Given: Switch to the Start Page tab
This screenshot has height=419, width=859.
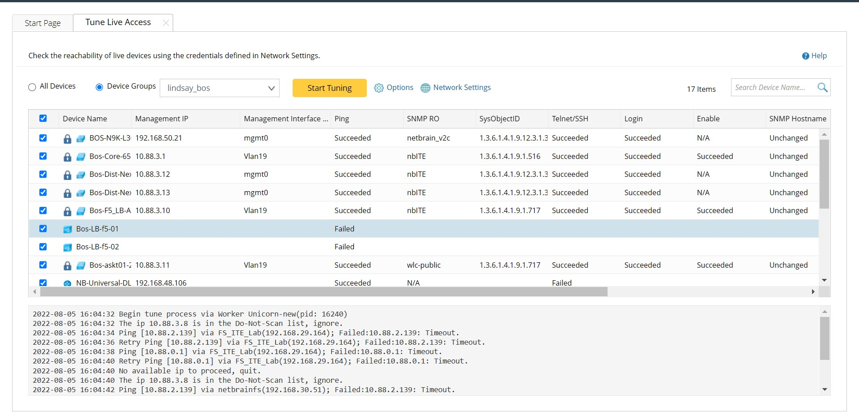Looking at the screenshot, I should [43, 23].
